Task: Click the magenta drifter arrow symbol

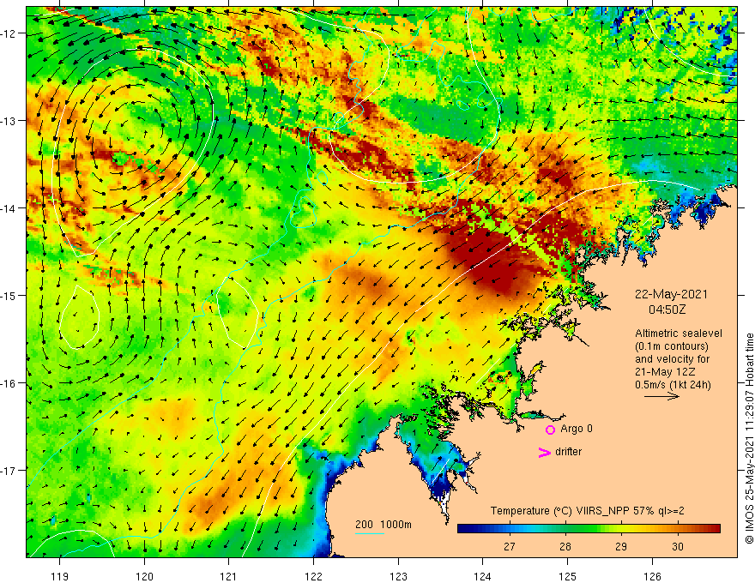Action: pos(544,452)
